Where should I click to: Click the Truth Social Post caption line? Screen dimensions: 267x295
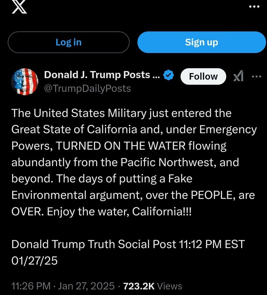coord(128,244)
